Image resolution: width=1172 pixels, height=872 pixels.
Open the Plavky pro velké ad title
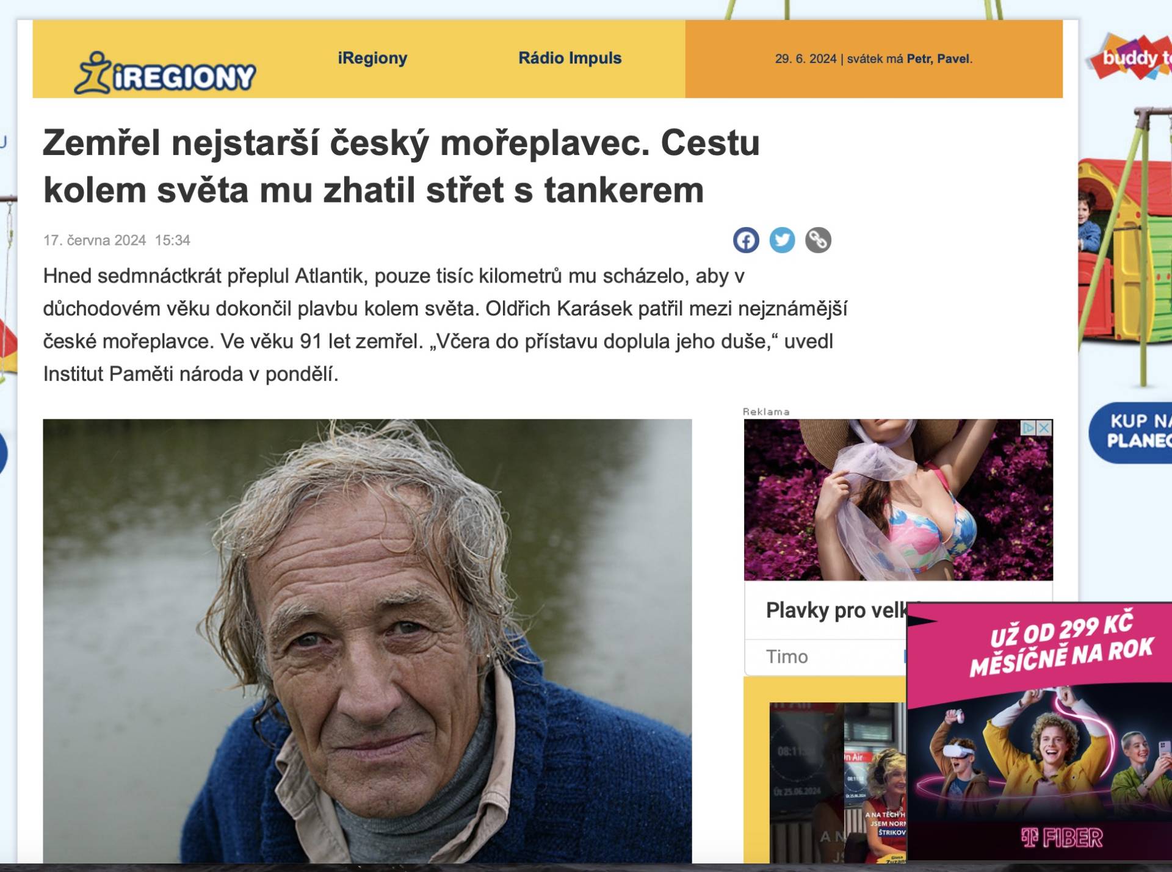[x=835, y=610]
